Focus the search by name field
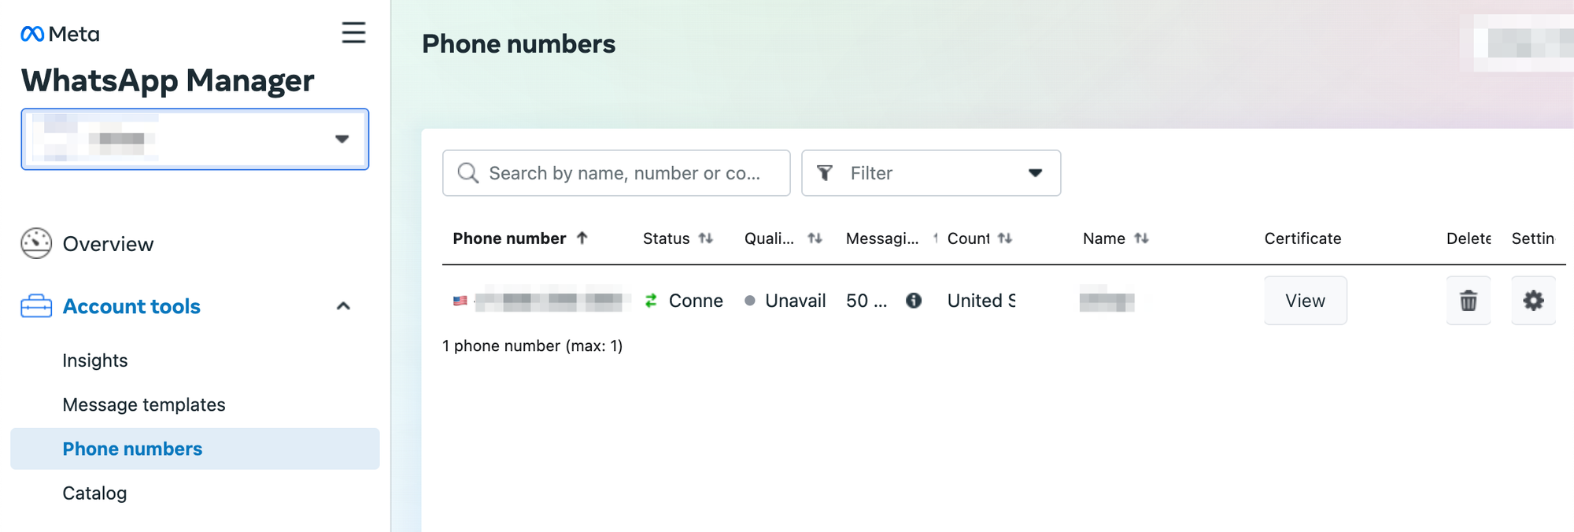 click(x=616, y=173)
